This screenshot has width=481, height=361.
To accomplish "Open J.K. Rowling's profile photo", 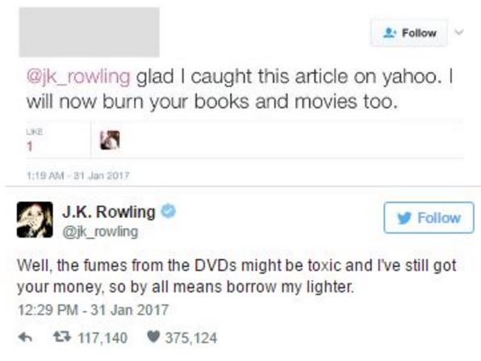I will click(35, 220).
